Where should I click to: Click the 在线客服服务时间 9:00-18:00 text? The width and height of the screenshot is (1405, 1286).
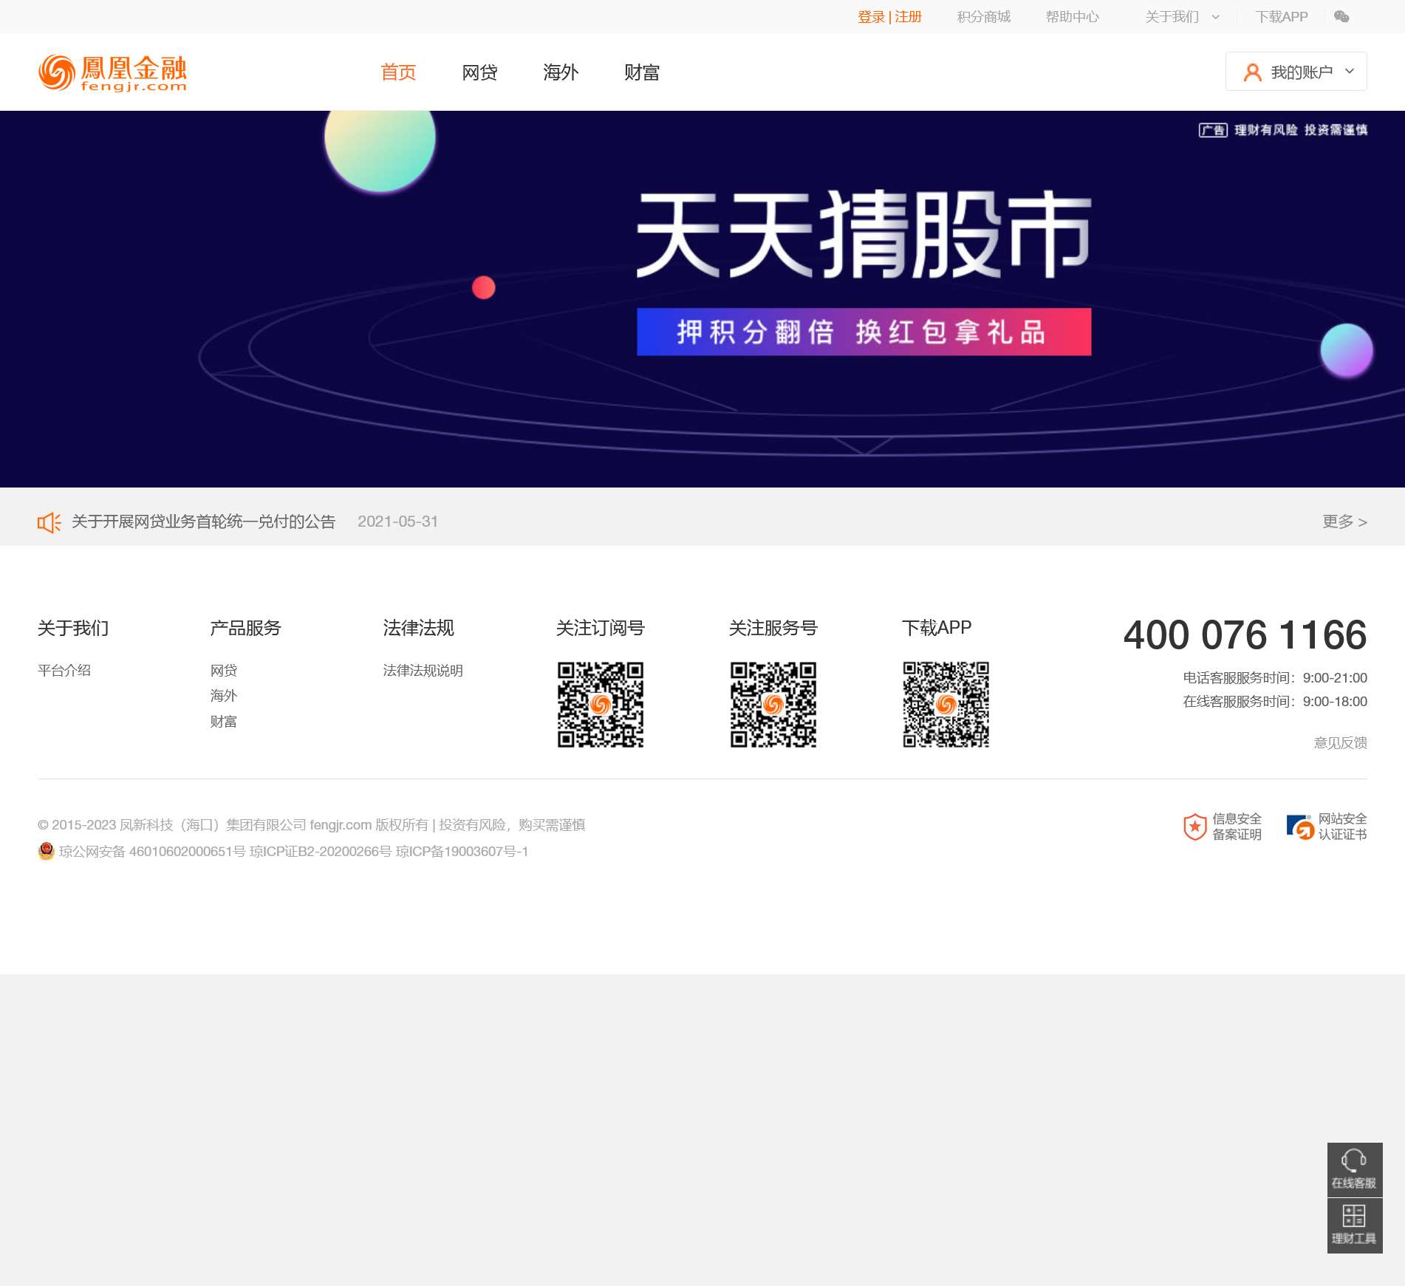pyautogui.click(x=1275, y=702)
